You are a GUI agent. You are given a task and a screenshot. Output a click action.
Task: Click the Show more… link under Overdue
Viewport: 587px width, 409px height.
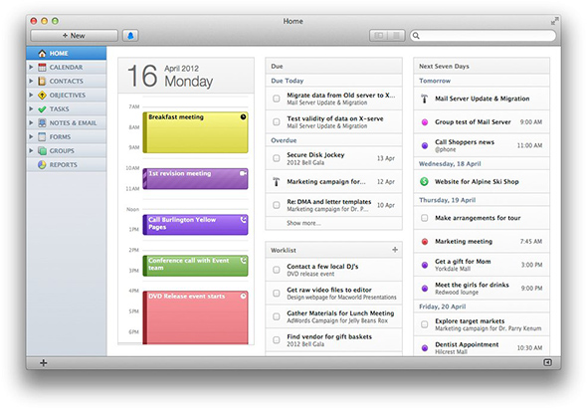coord(303,223)
